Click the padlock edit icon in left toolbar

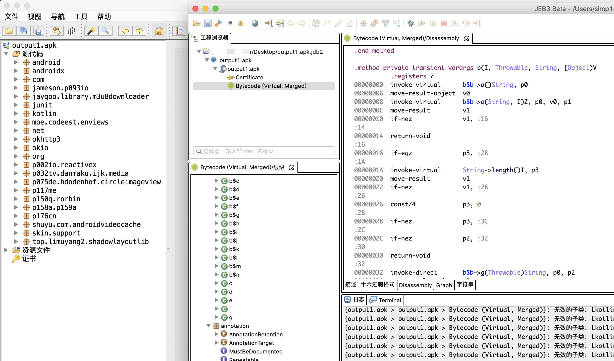tap(159, 31)
